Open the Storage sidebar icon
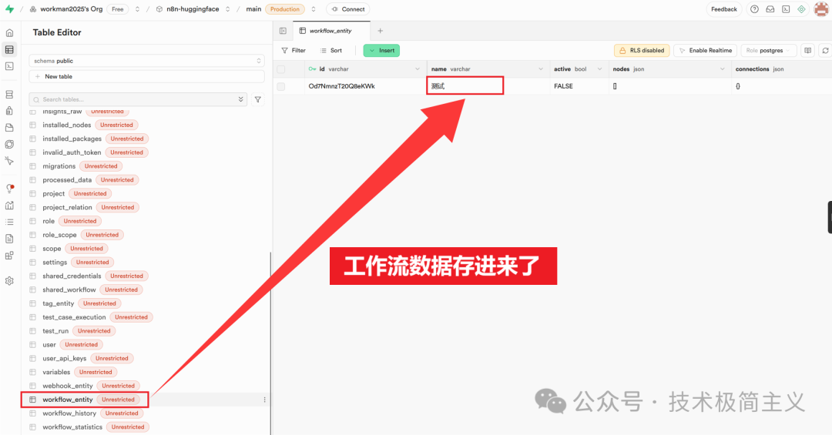 tap(9, 128)
